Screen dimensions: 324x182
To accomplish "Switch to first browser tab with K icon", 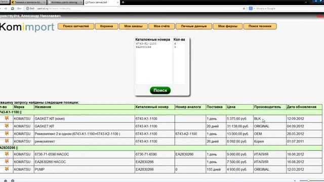I will pyautogui.click(x=28, y=3).
